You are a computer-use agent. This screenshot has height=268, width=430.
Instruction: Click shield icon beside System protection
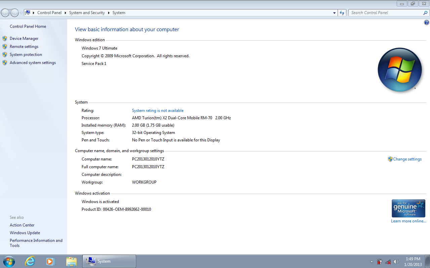click(5, 55)
